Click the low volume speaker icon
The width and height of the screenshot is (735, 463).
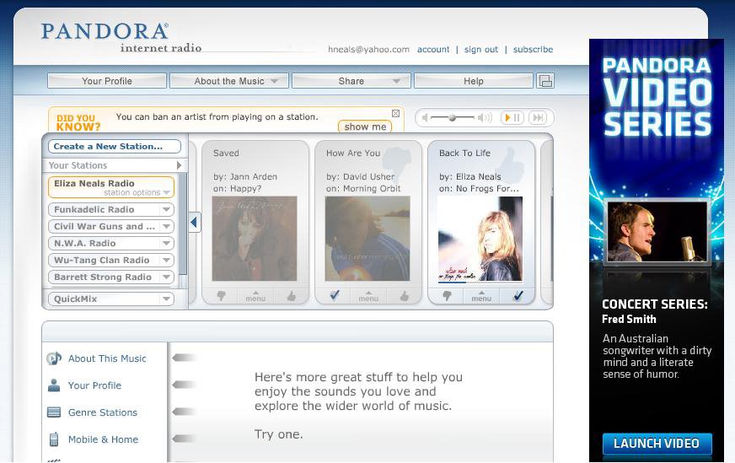[425, 118]
